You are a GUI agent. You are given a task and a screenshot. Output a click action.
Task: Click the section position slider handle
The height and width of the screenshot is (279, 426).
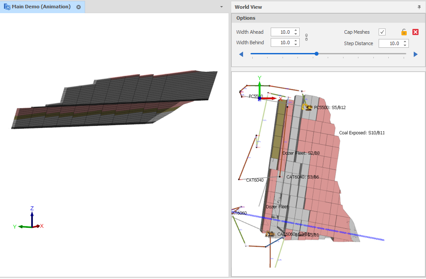click(316, 54)
